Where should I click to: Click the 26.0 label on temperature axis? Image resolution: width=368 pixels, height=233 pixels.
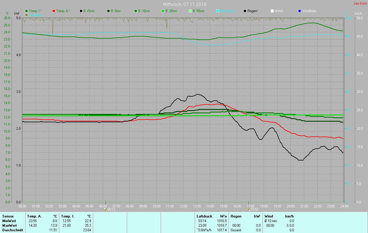7,18
